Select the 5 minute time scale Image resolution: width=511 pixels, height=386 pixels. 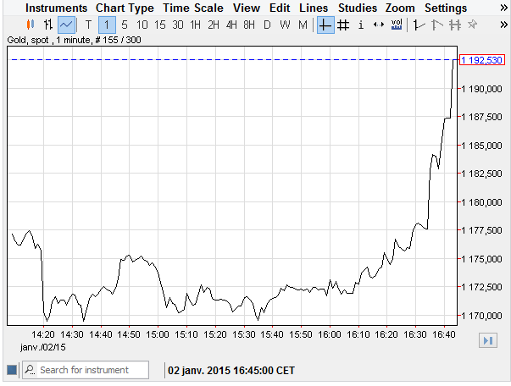[x=125, y=25]
